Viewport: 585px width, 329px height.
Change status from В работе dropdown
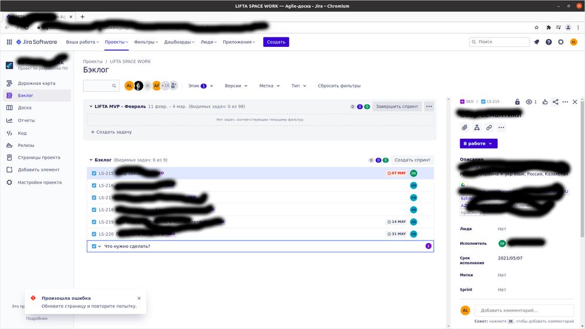pos(478,143)
